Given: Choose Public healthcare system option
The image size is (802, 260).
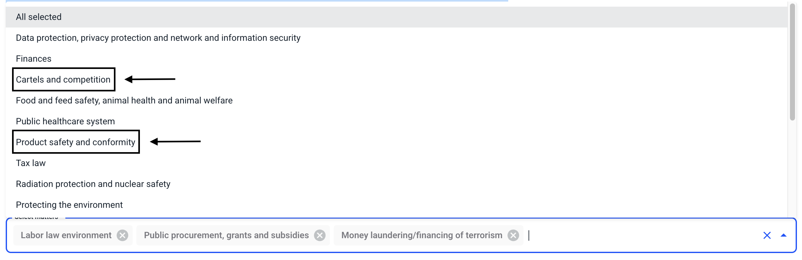Looking at the screenshot, I should (65, 121).
